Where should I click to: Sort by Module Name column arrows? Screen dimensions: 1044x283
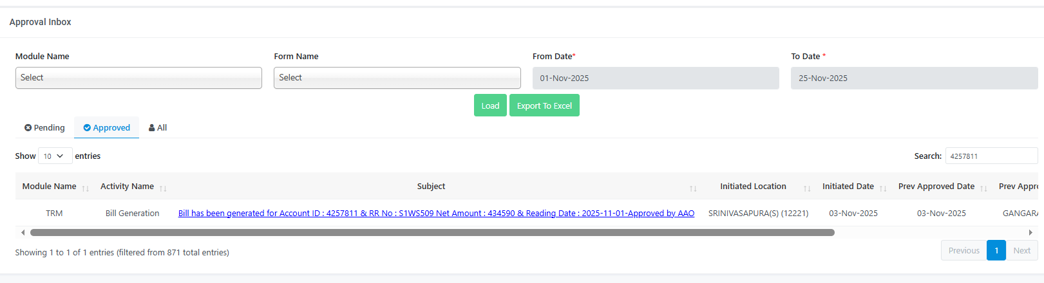point(85,188)
